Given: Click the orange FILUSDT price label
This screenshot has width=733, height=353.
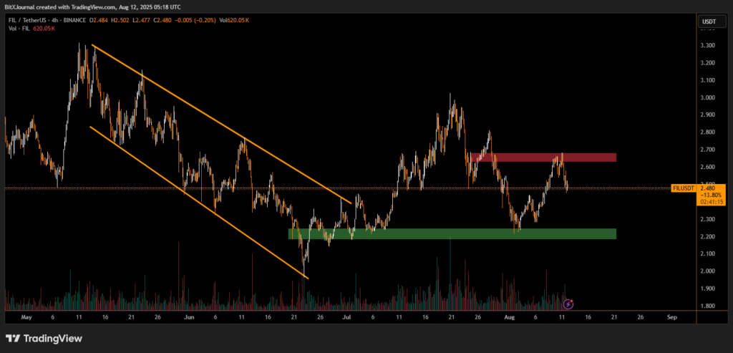Looking at the screenshot, I should [x=682, y=188].
